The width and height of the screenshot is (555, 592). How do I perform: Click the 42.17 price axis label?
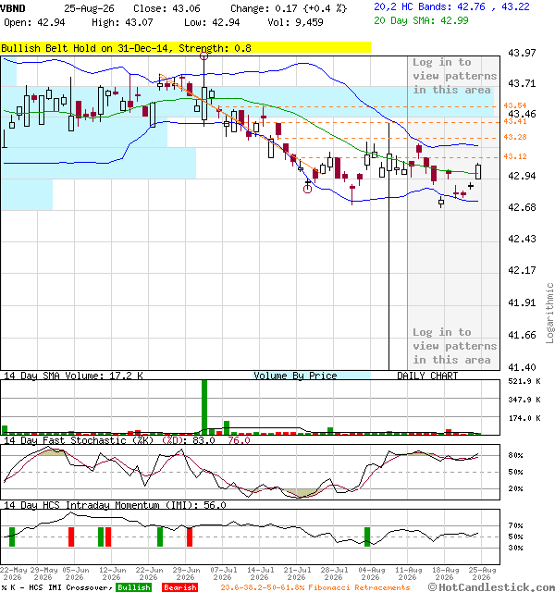[x=522, y=270]
